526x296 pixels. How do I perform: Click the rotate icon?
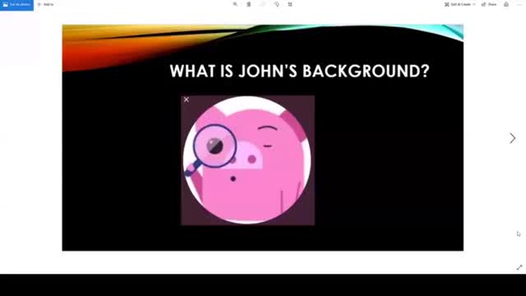(x=276, y=4)
